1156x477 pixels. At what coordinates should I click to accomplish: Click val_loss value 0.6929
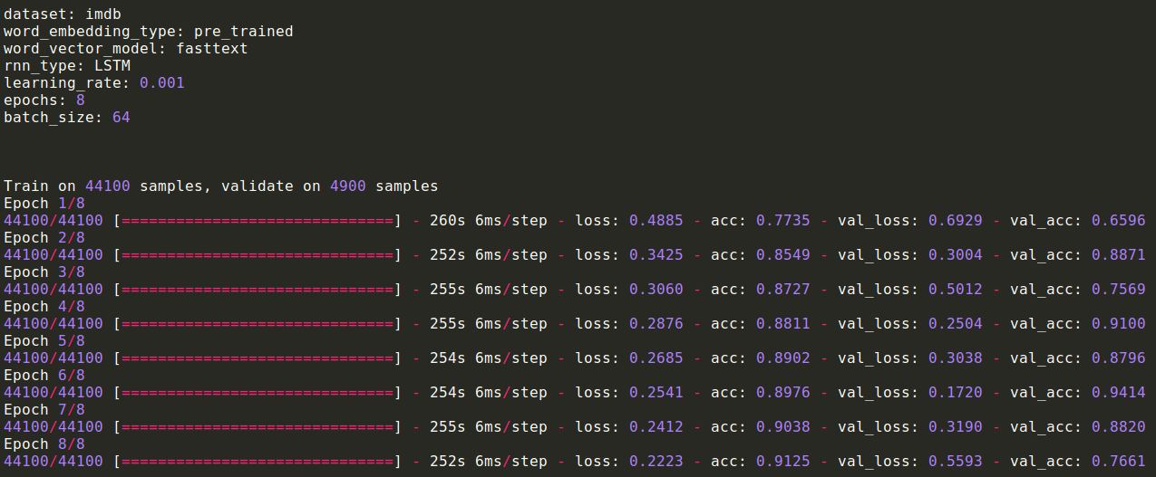pos(956,220)
